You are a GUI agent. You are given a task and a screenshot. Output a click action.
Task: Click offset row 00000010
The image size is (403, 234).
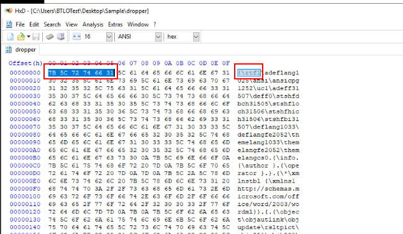coord(25,81)
